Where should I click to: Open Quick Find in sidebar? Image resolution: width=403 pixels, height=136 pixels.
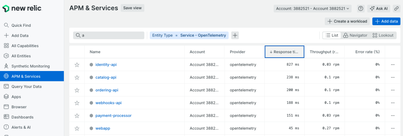[x=21, y=25]
